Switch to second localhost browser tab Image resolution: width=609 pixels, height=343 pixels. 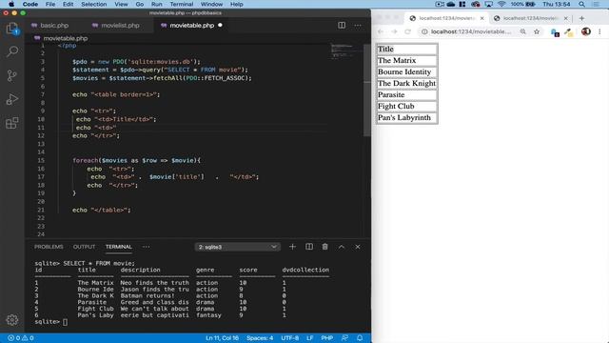[x=530, y=18]
